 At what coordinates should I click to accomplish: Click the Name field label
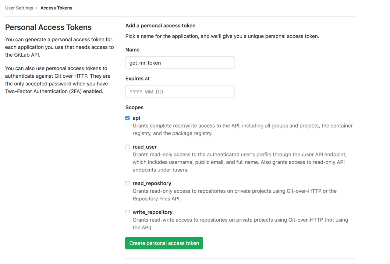tap(132, 50)
